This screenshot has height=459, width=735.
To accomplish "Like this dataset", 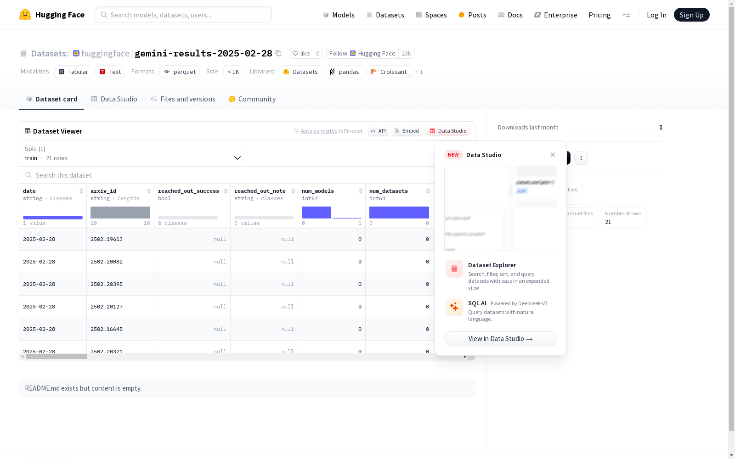I will pos(301,53).
